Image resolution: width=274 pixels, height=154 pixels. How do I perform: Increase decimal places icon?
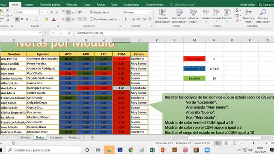click(145, 19)
